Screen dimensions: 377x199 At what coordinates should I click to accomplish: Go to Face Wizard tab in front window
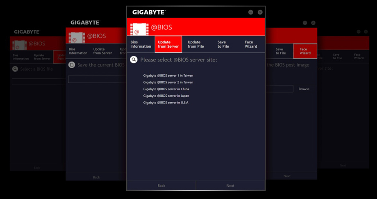[251, 44]
